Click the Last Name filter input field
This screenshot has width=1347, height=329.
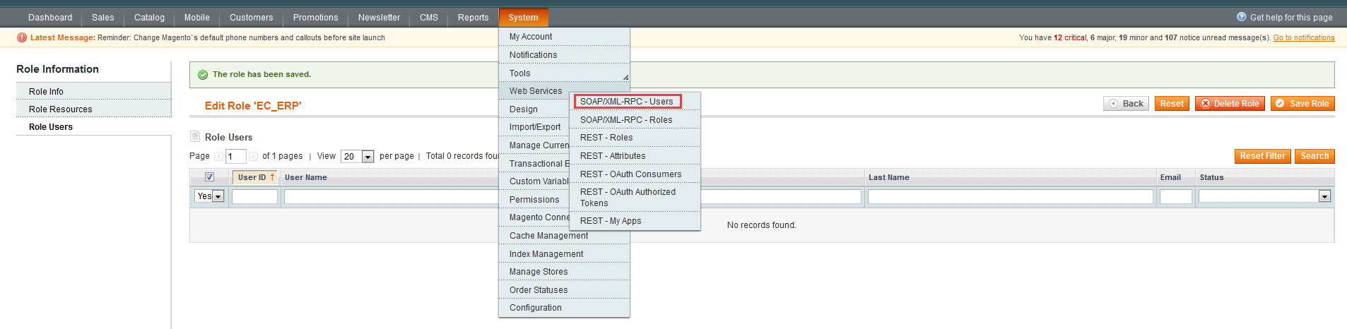[1010, 196]
